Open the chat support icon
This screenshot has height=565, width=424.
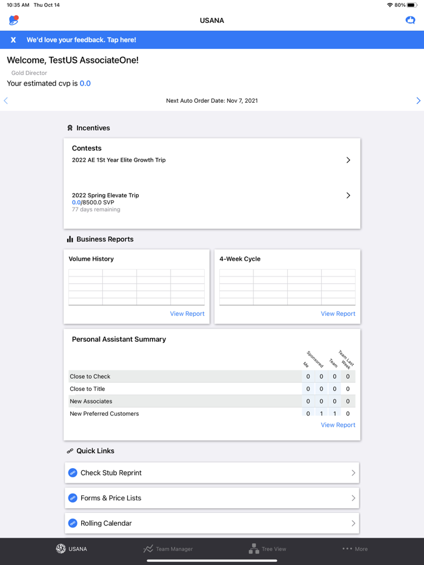coord(410,20)
